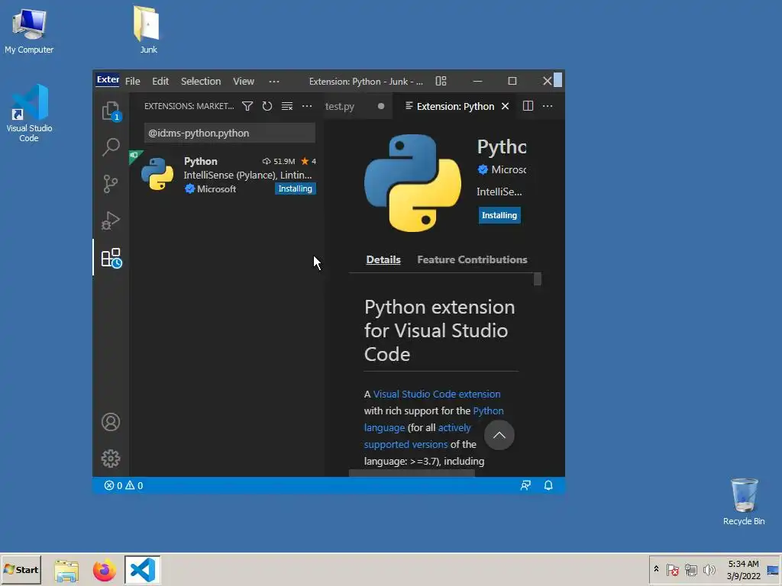Screen dimensions: 782x586
Task: Open the volume icon in system tray
Action: (709, 569)
